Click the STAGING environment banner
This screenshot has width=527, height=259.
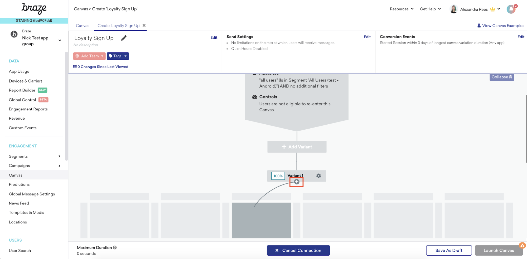[x=34, y=21]
